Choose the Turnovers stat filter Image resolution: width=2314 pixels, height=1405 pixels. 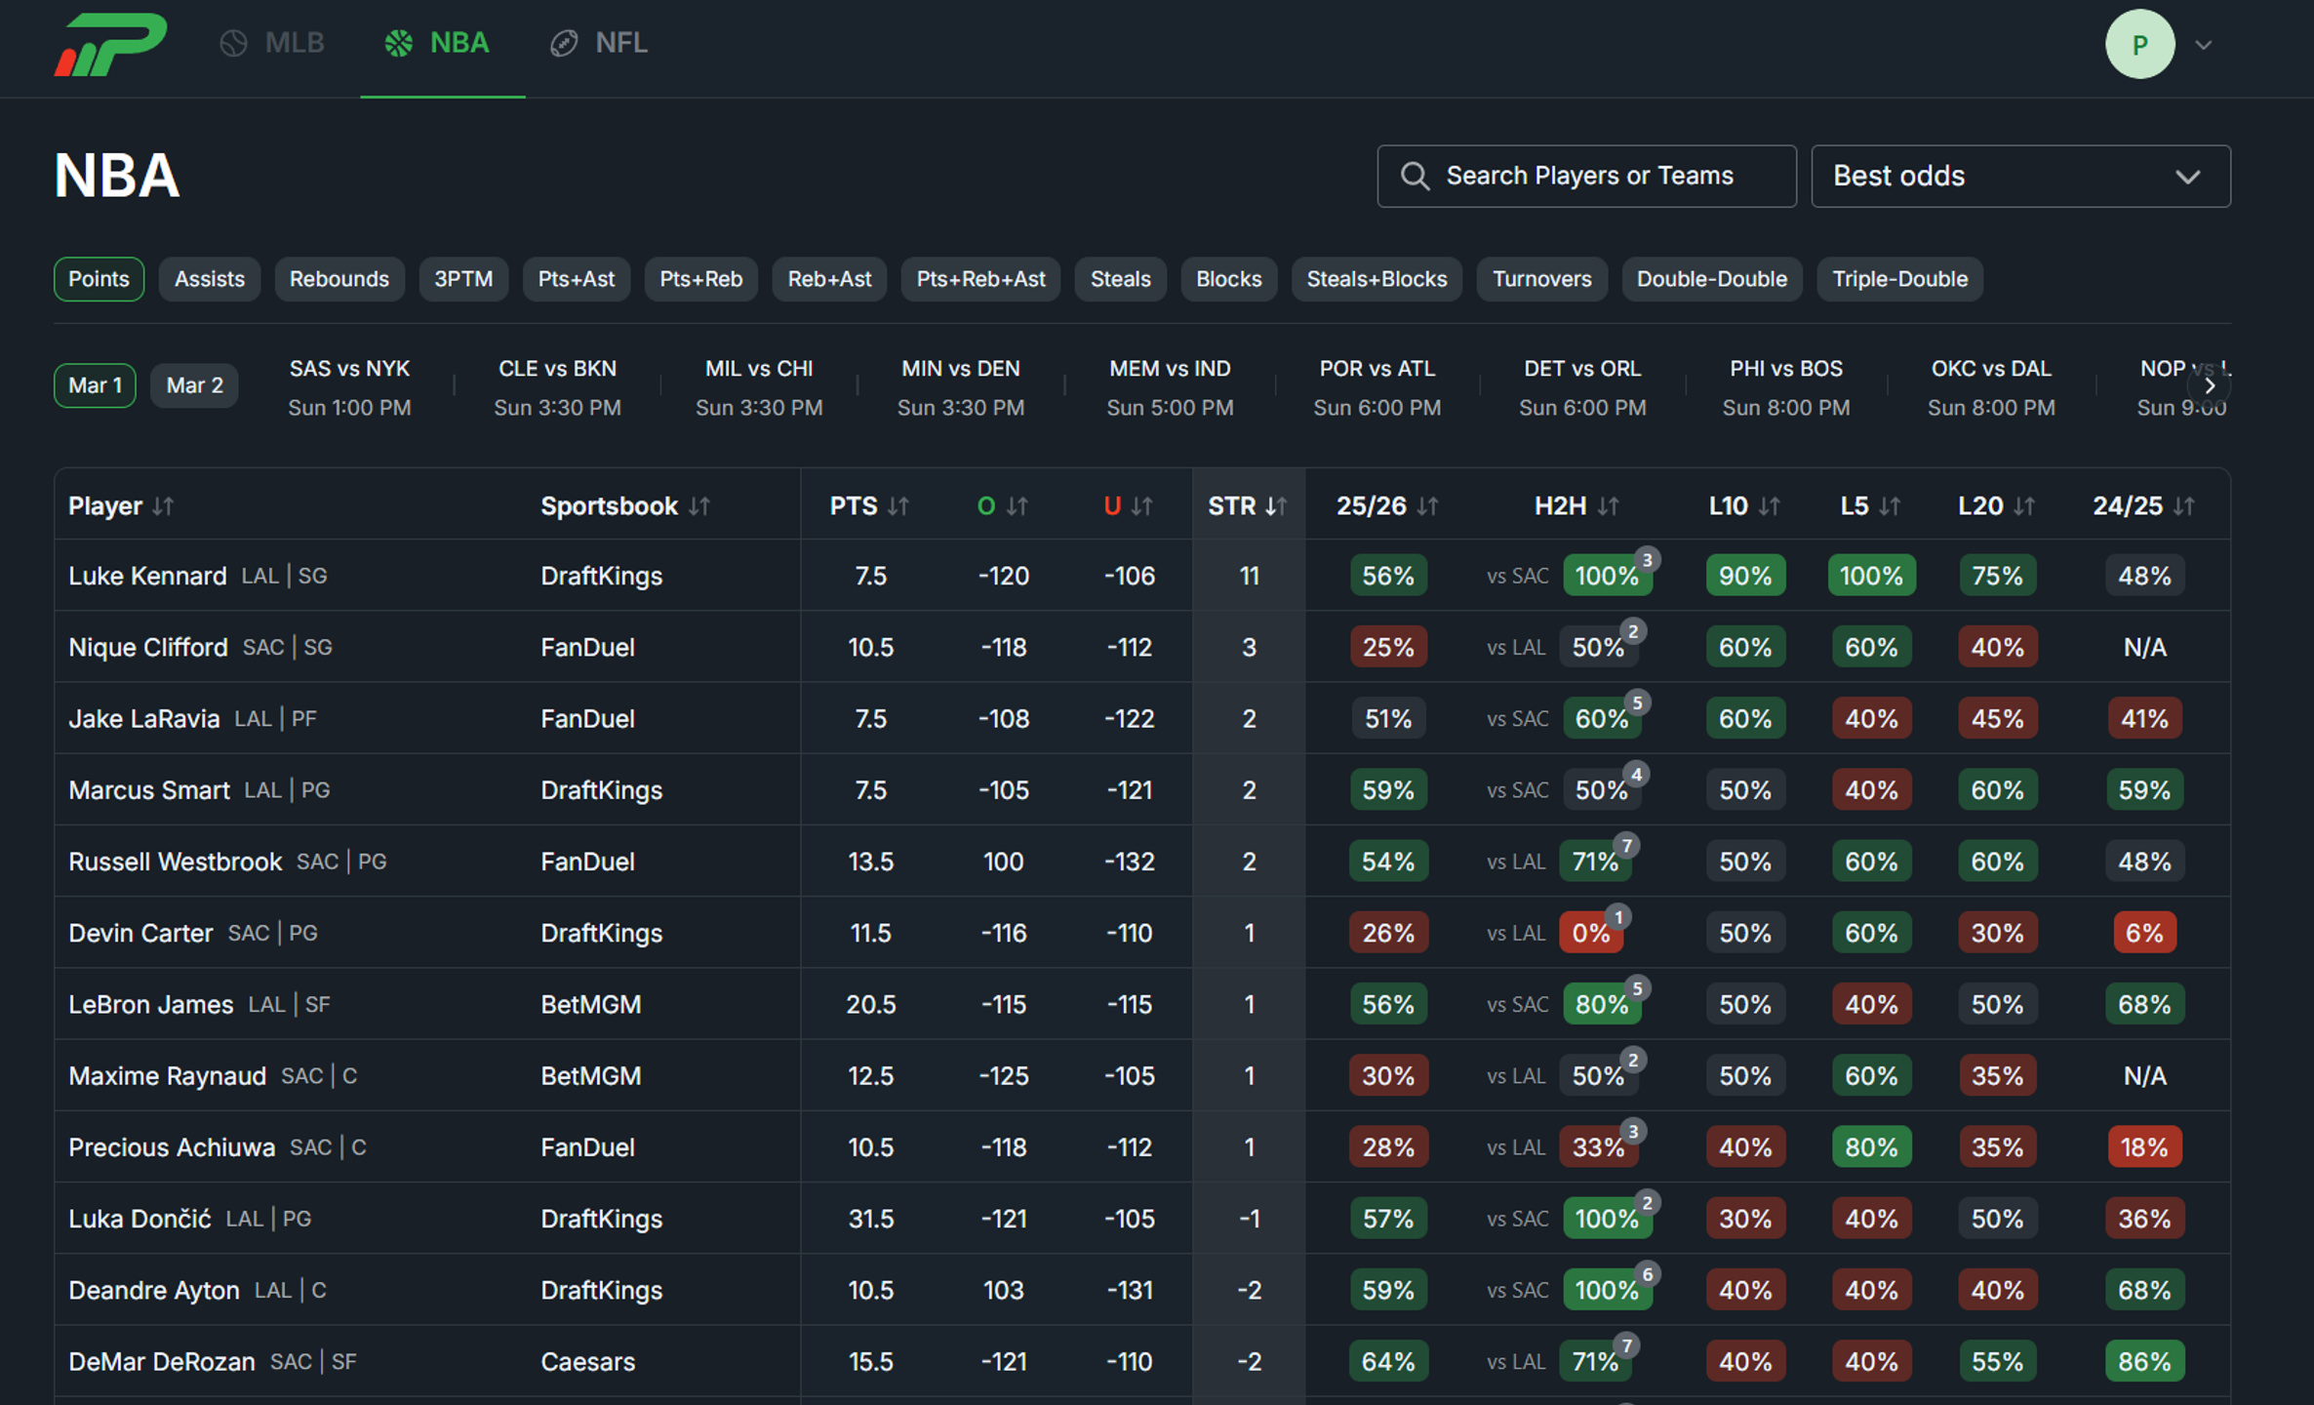[1542, 279]
